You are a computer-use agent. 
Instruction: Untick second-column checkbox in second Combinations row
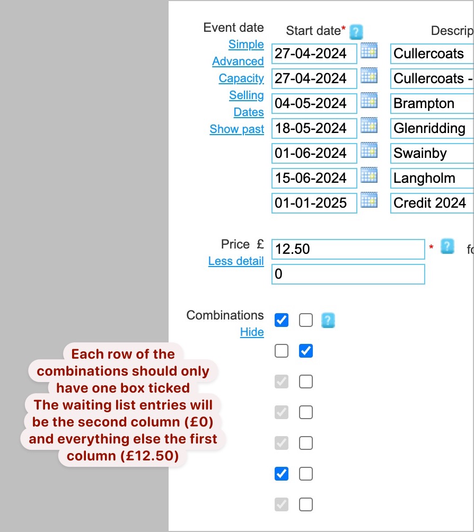[306, 351]
